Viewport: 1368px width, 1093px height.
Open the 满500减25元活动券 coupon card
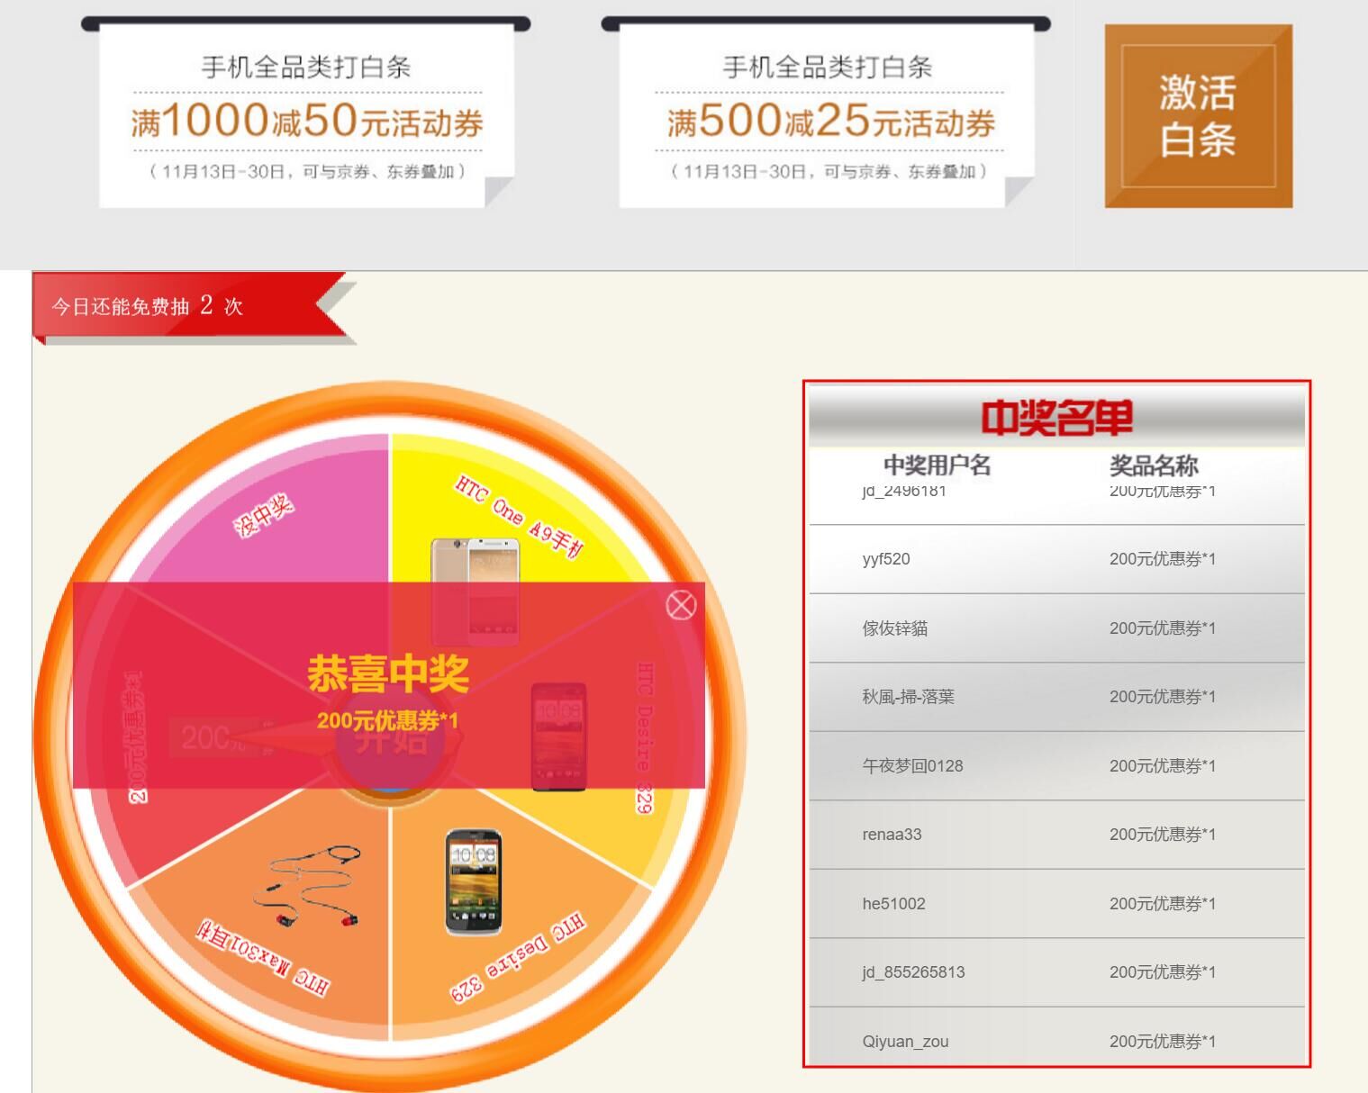tap(829, 117)
